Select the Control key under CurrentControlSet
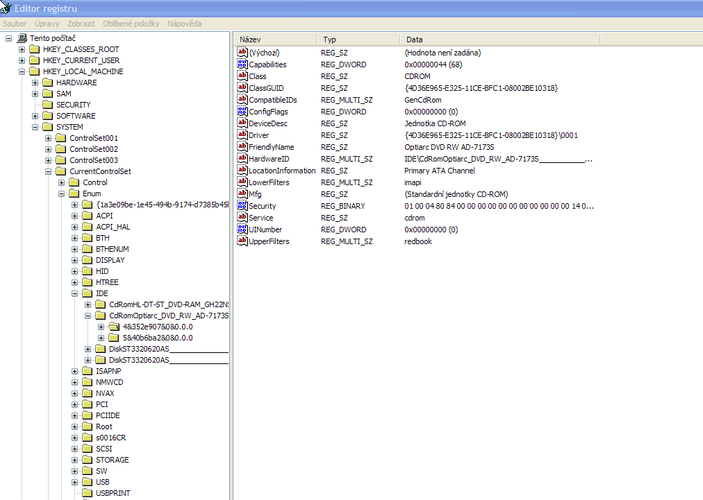The image size is (703, 500). [x=95, y=182]
